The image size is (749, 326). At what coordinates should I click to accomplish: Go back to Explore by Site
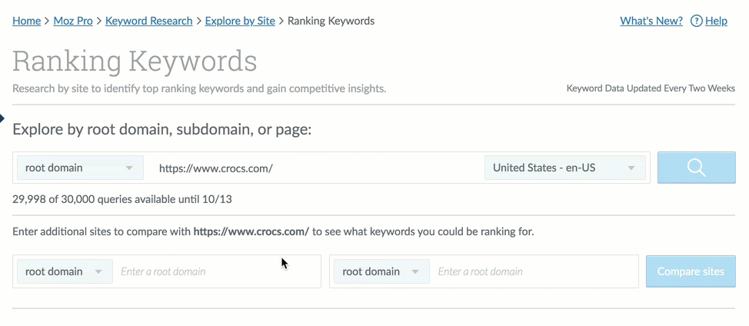click(x=240, y=21)
